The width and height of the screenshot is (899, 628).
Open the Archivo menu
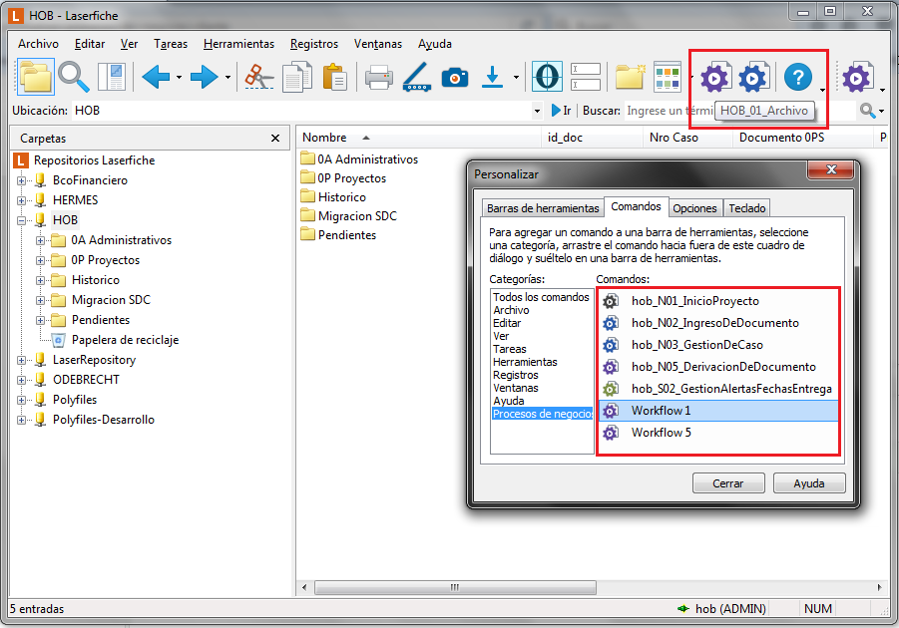click(x=38, y=44)
